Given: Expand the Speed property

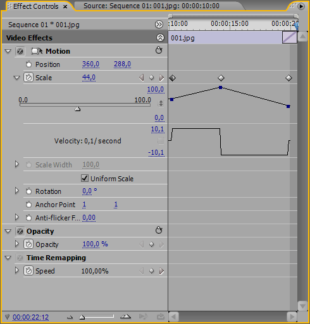Looking at the screenshot, I should pos(17,270).
